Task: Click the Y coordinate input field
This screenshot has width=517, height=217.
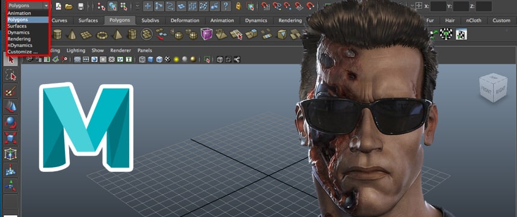Action: [x=461, y=6]
